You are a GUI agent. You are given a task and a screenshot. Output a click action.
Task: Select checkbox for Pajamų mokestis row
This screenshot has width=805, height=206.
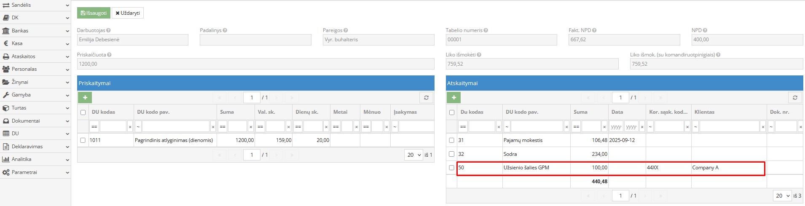pos(452,140)
